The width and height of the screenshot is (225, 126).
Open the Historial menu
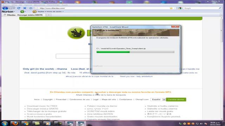[x=28, y=5]
